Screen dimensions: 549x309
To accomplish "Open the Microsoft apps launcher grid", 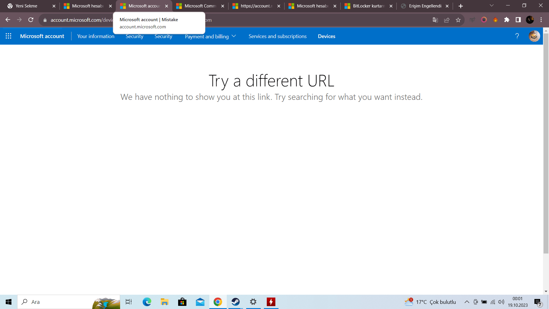I will 8,36.
